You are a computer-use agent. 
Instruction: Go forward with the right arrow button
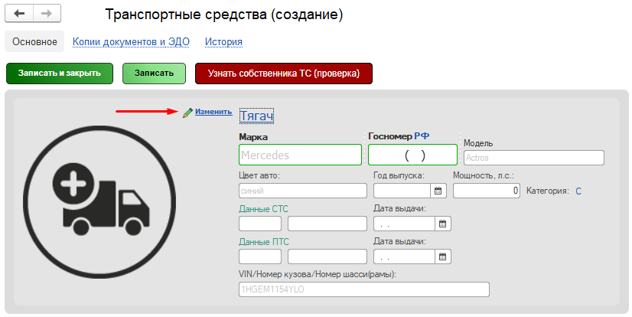(47, 13)
